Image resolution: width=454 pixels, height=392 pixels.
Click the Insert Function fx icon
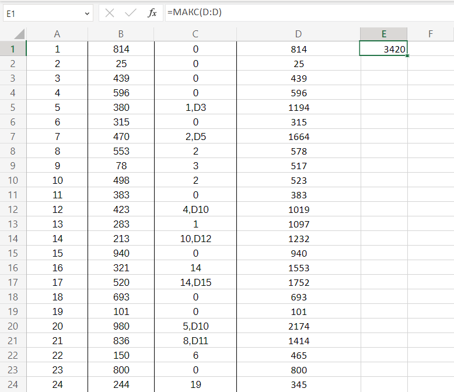click(152, 13)
